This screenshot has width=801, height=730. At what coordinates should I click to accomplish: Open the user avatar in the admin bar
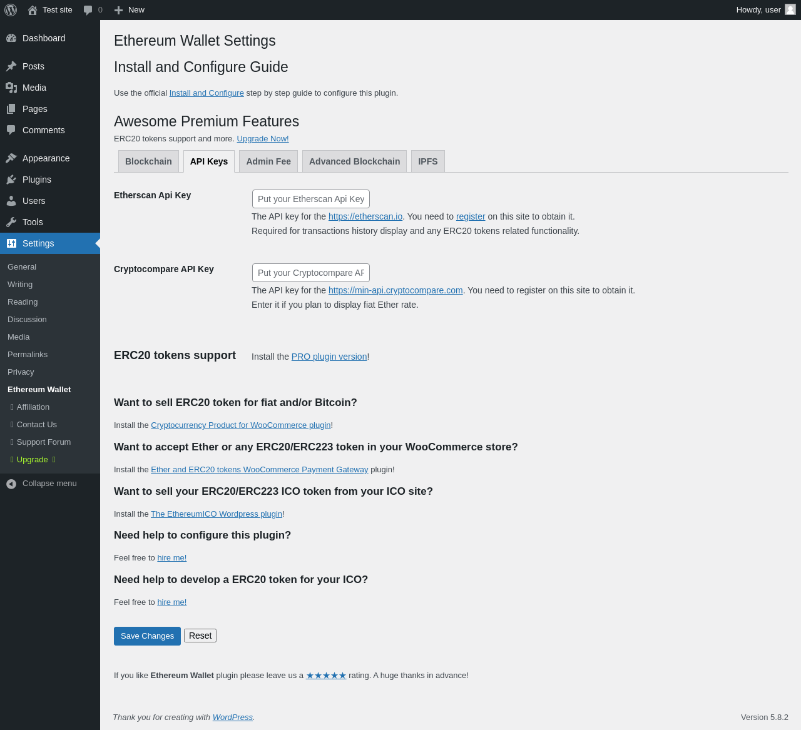[790, 9]
